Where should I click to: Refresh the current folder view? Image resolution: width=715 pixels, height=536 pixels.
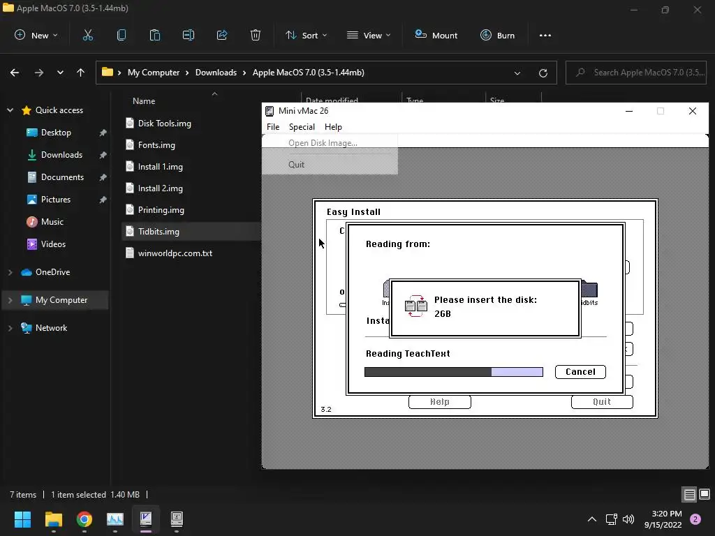543,73
